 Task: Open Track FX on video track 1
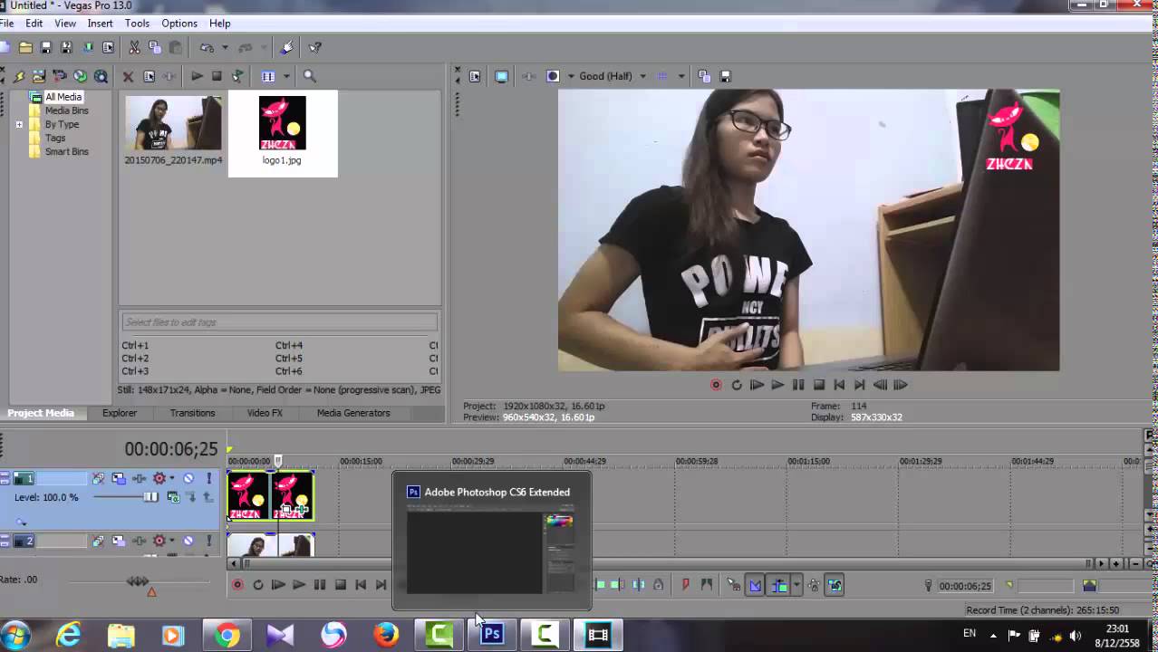[140, 478]
